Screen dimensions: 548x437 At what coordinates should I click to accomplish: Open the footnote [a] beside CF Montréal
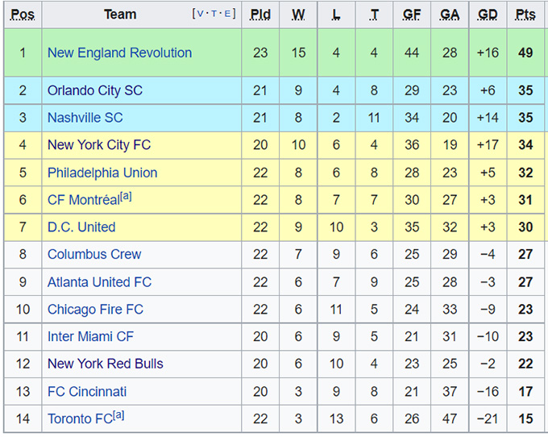click(125, 197)
